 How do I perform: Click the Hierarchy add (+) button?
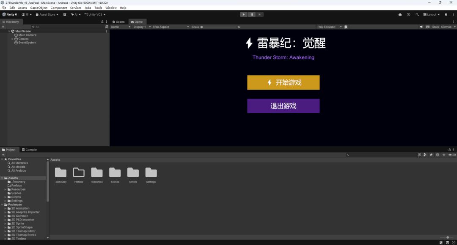3,27
